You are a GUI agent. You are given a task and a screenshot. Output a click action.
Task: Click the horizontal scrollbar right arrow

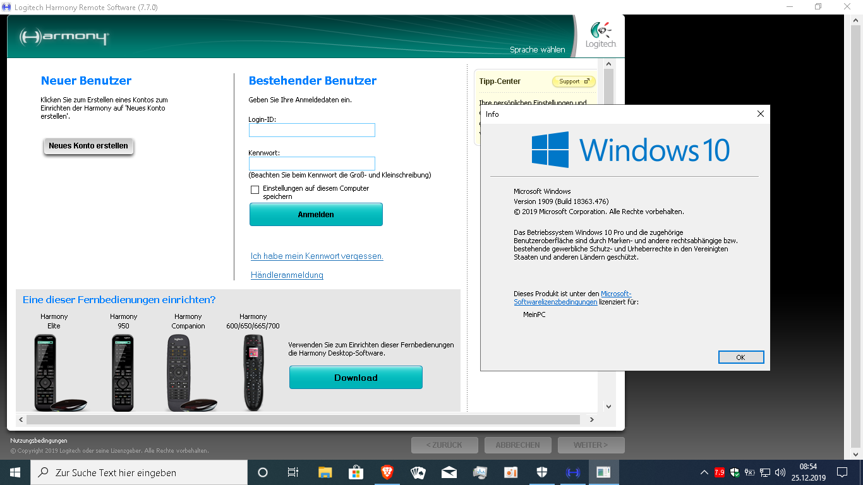592,419
